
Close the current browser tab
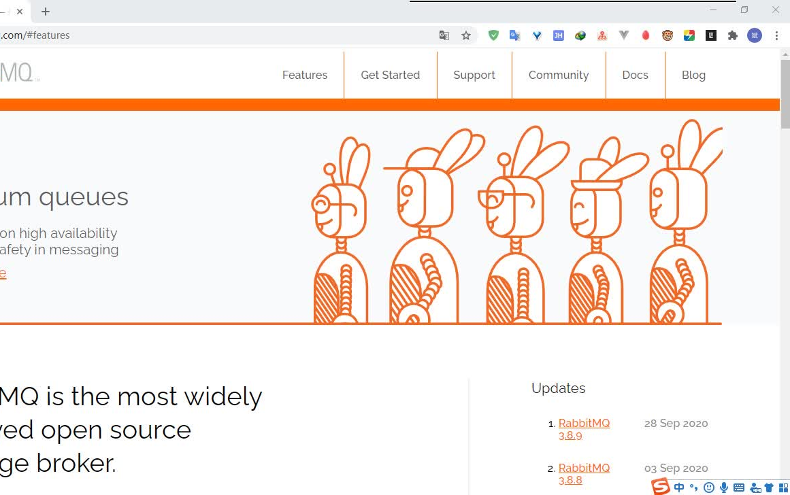(20, 11)
